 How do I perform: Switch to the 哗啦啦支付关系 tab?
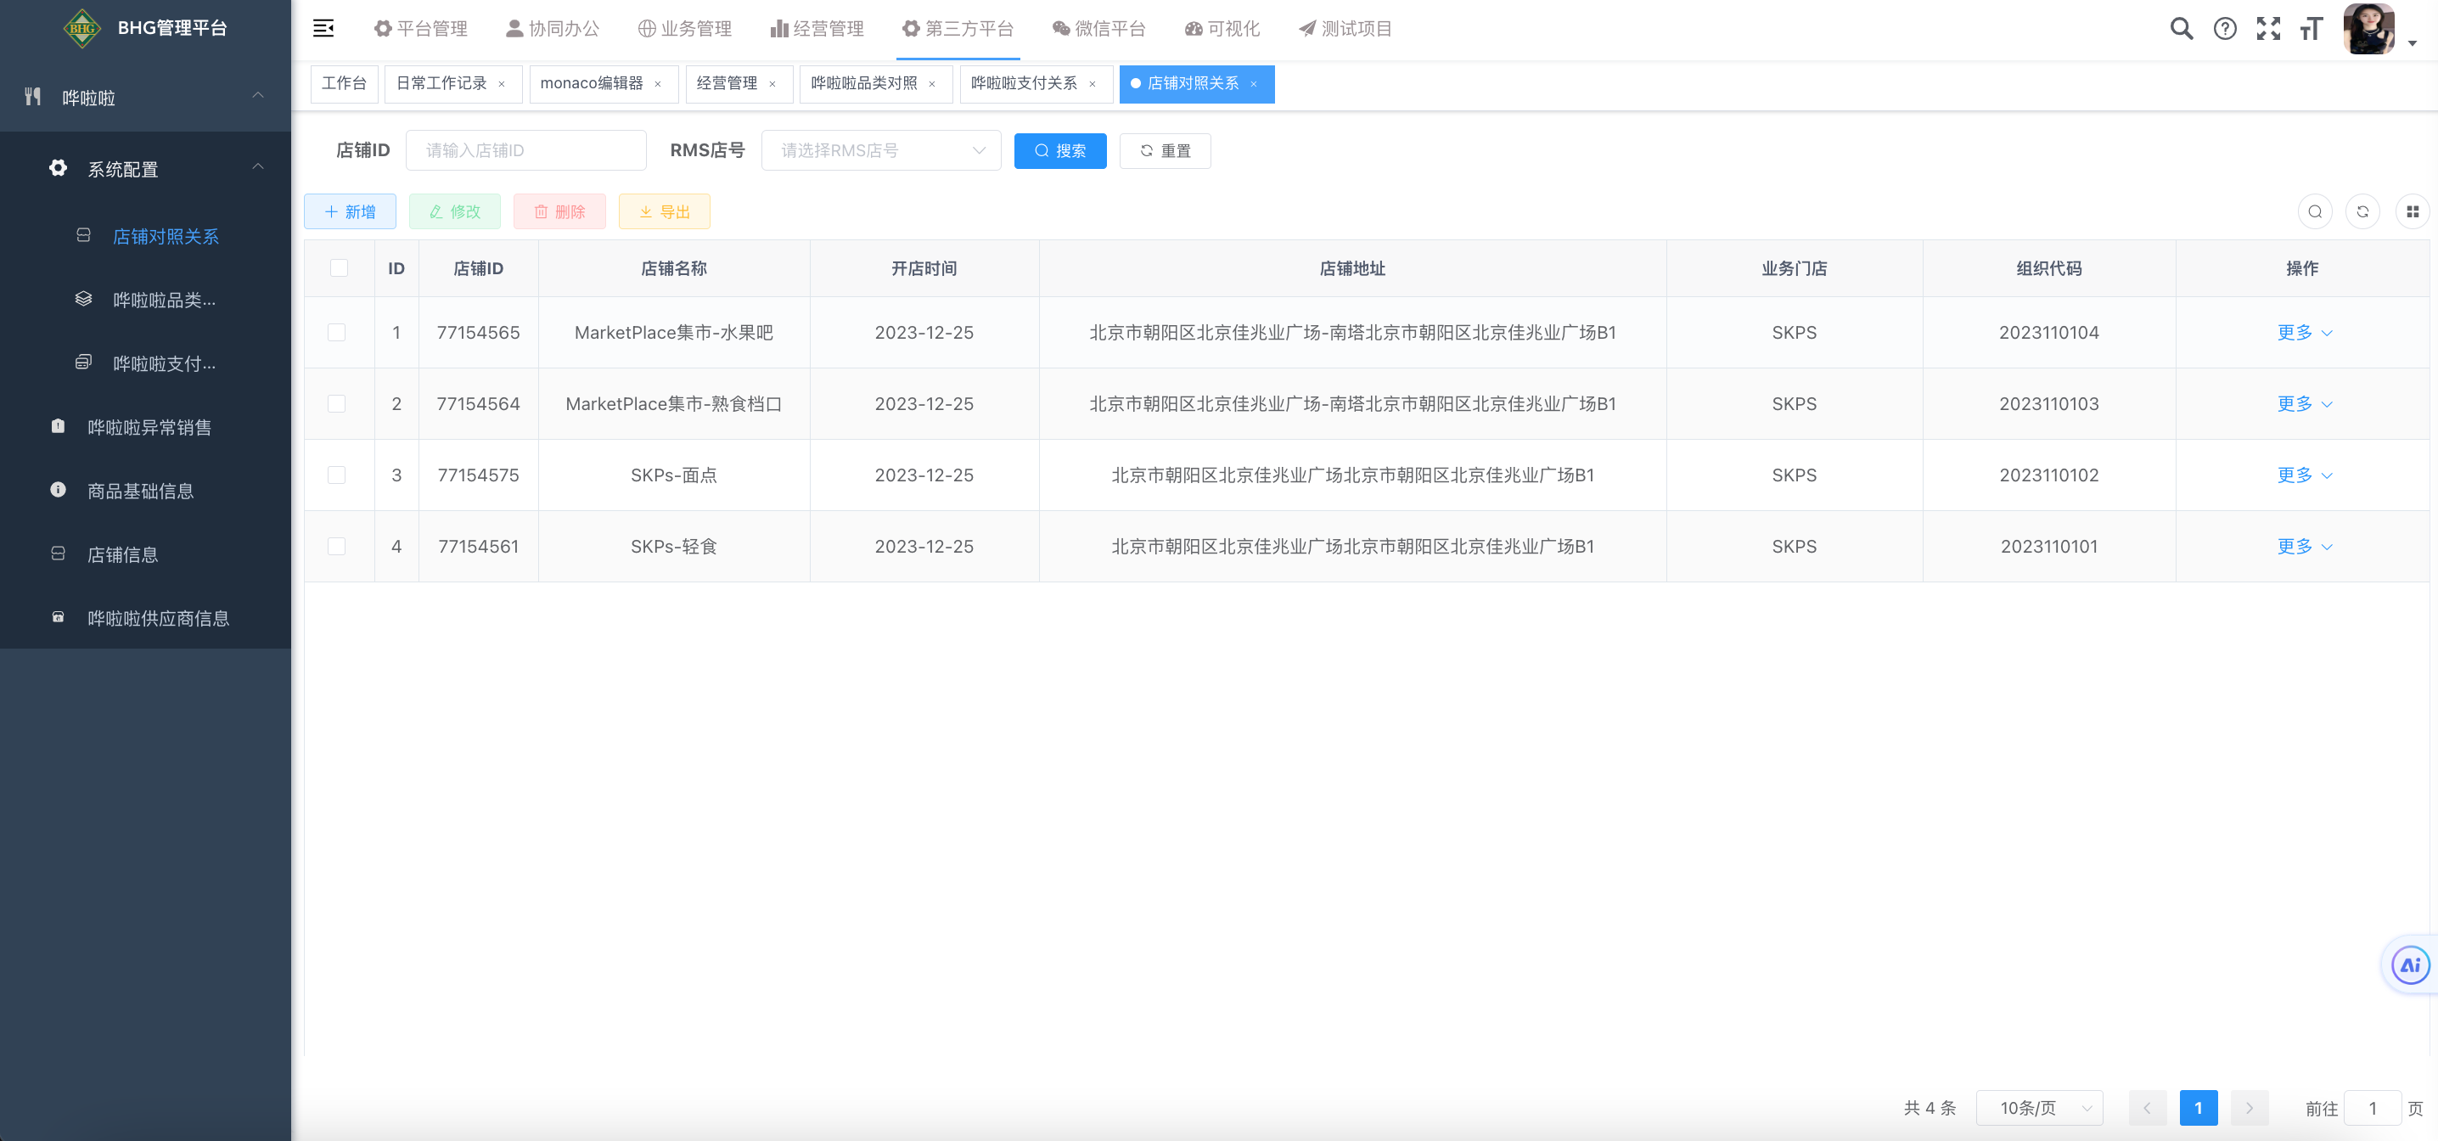1024,83
